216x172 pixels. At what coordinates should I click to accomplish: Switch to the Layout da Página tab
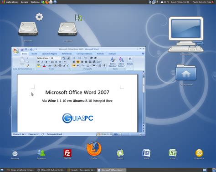[49, 54]
